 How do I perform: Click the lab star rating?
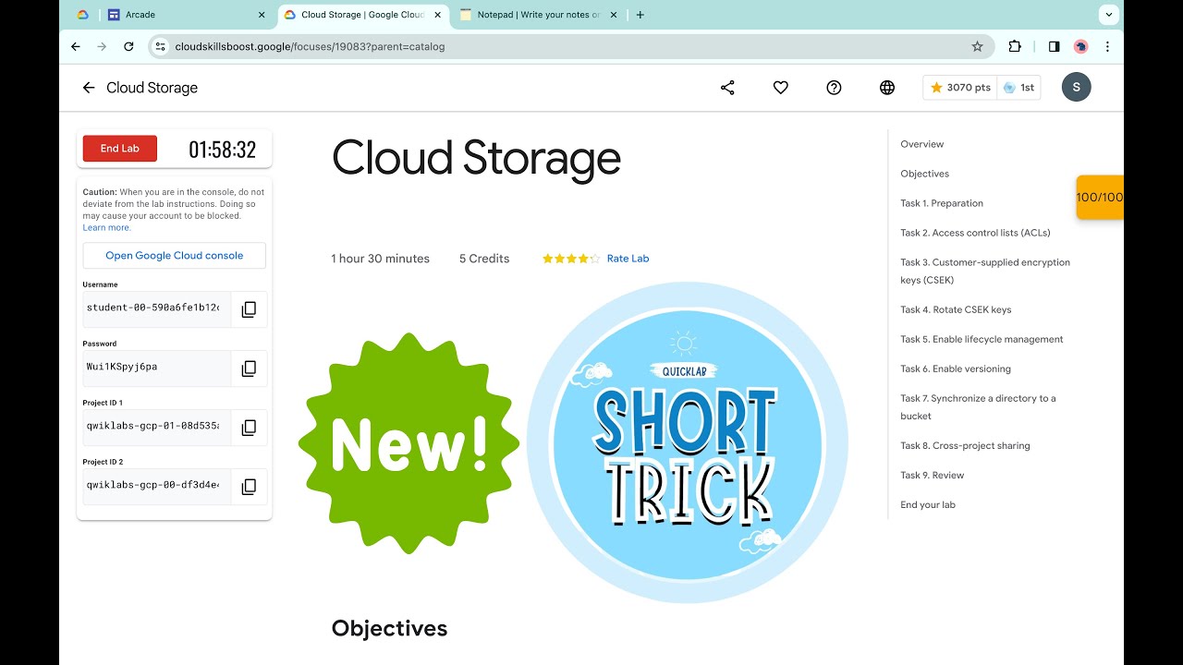571,259
